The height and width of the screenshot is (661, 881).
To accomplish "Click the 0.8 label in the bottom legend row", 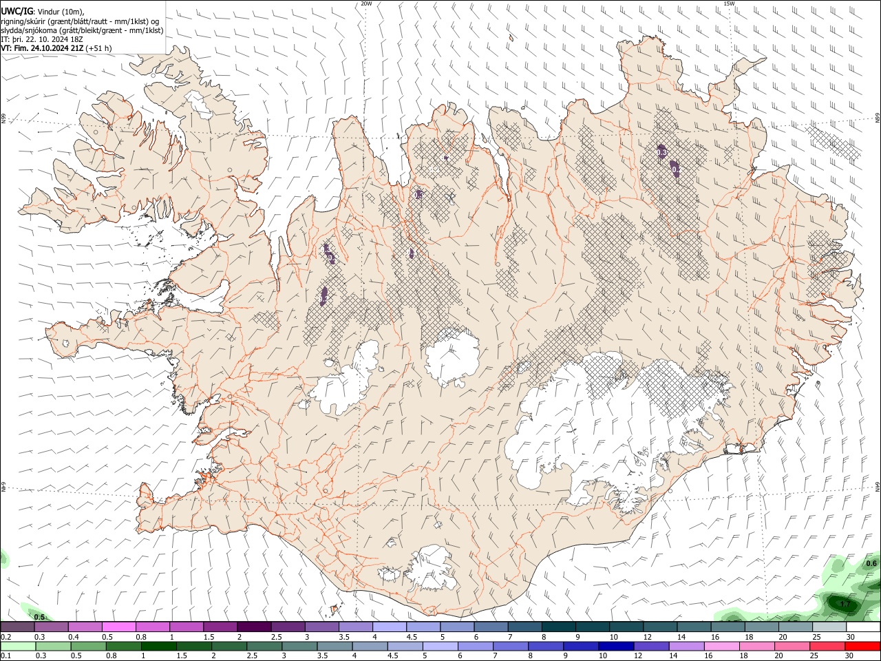I will click(x=112, y=655).
